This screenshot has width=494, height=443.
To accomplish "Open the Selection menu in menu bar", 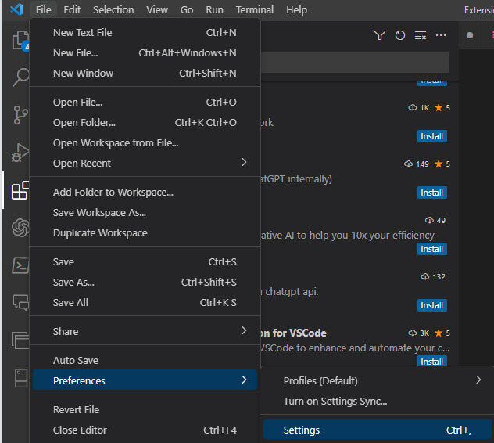I will click(113, 10).
